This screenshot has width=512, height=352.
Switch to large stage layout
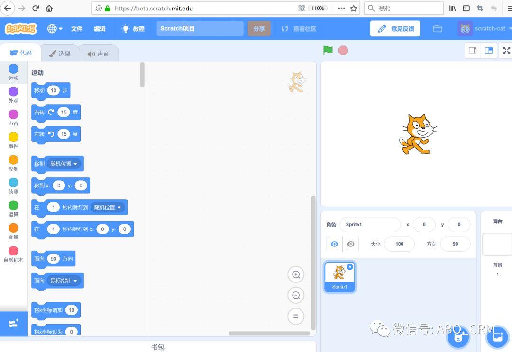[489, 50]
